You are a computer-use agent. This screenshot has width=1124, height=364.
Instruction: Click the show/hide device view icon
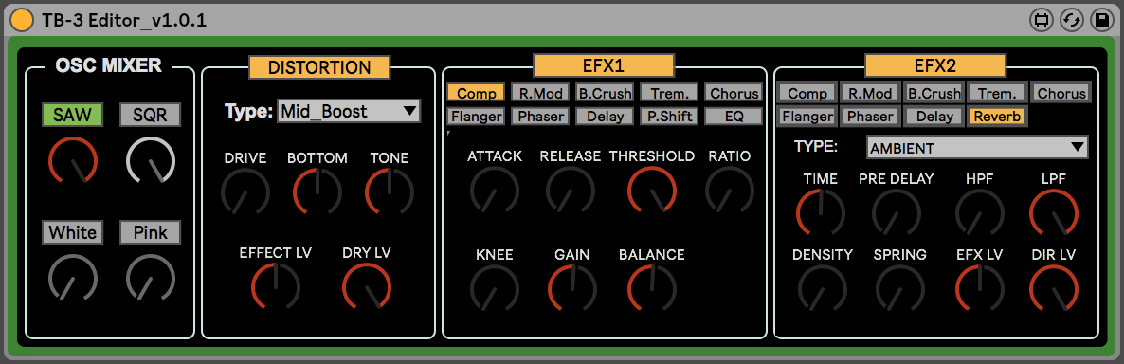click(x=1041, y=19)
